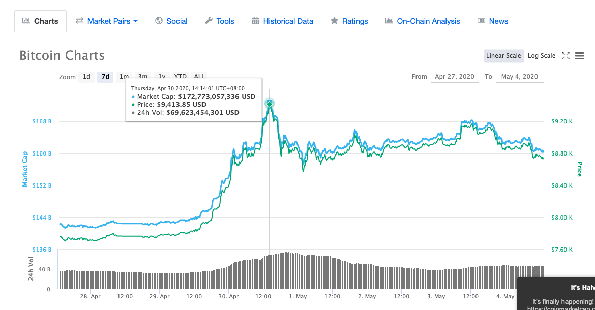
Task: Click the tooltip date Thursday, Apr 30 2020
Action: pos(188,88)
